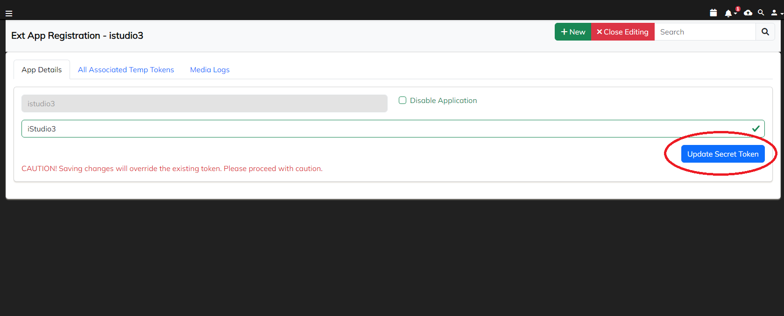Viewport: 784px width, 316px height.
Task: Click the notifications bell icon
Action: coord(728,14)
